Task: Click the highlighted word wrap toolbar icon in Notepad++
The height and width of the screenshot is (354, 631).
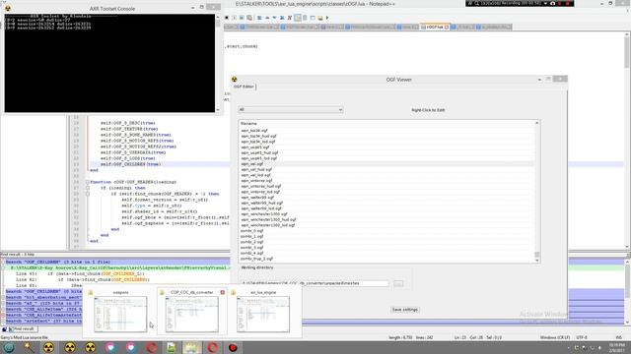Action: 298,18
